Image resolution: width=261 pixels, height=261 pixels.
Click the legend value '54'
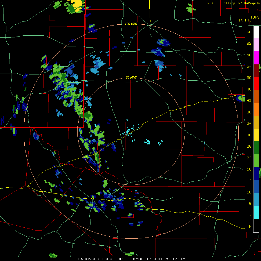249,66
